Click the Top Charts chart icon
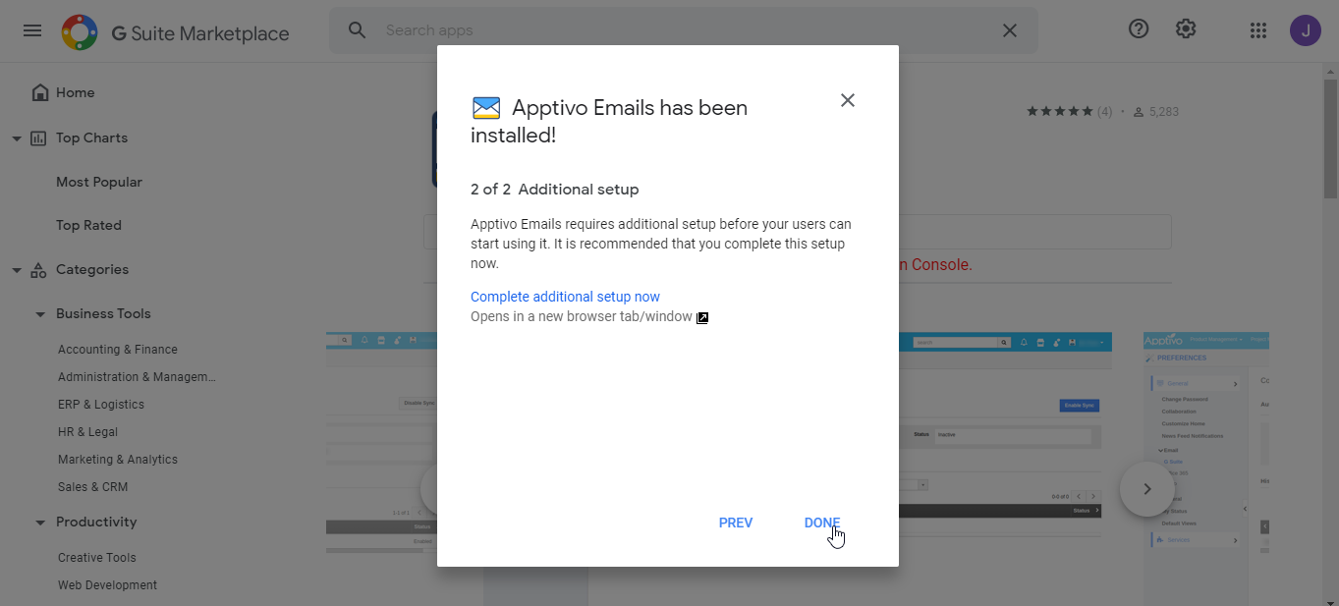This screenshot has height=606, width=1339. point(38,138)
